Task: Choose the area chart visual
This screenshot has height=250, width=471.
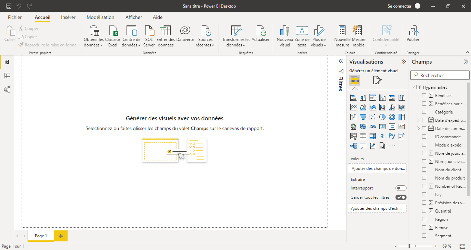Action: pos(363,108)
